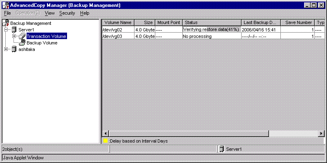Click the Backup Management root icon

pos(7,23)
